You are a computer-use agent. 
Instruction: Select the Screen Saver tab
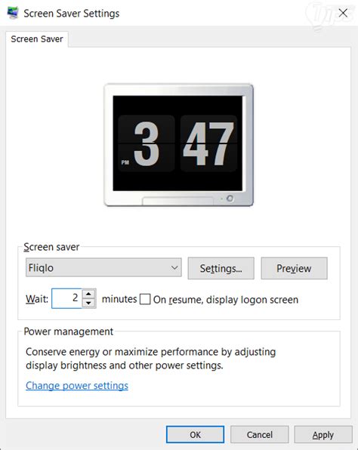pos(37,39)
